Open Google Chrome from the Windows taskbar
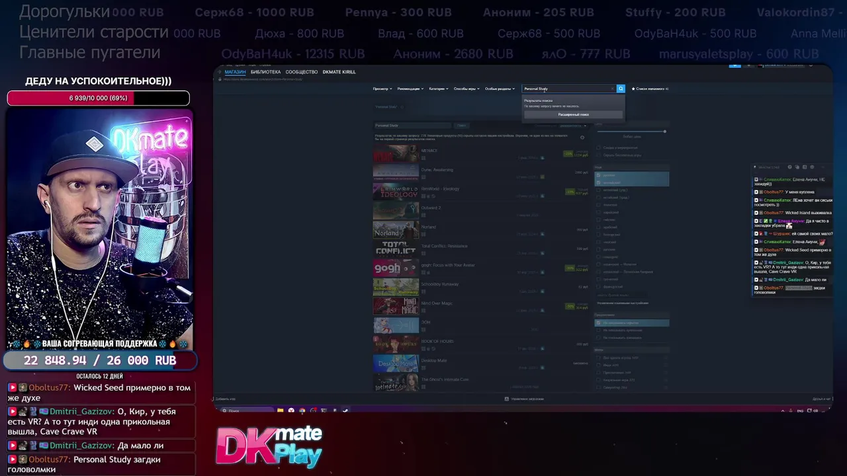The width and height of the screenshot is (847, 476). (x=302, y=411)
